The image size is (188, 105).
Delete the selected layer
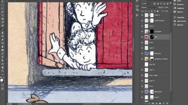[167, 104]
